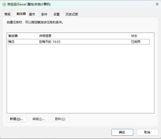
Task: Sort by the 状态 column header
Action: click(139, 36)
